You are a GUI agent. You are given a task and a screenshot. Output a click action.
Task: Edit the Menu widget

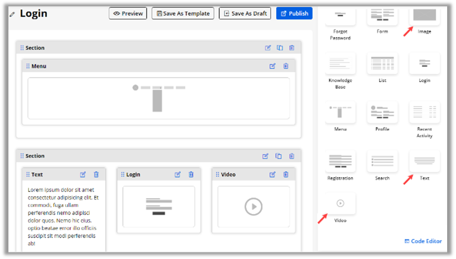pos(273,66)
